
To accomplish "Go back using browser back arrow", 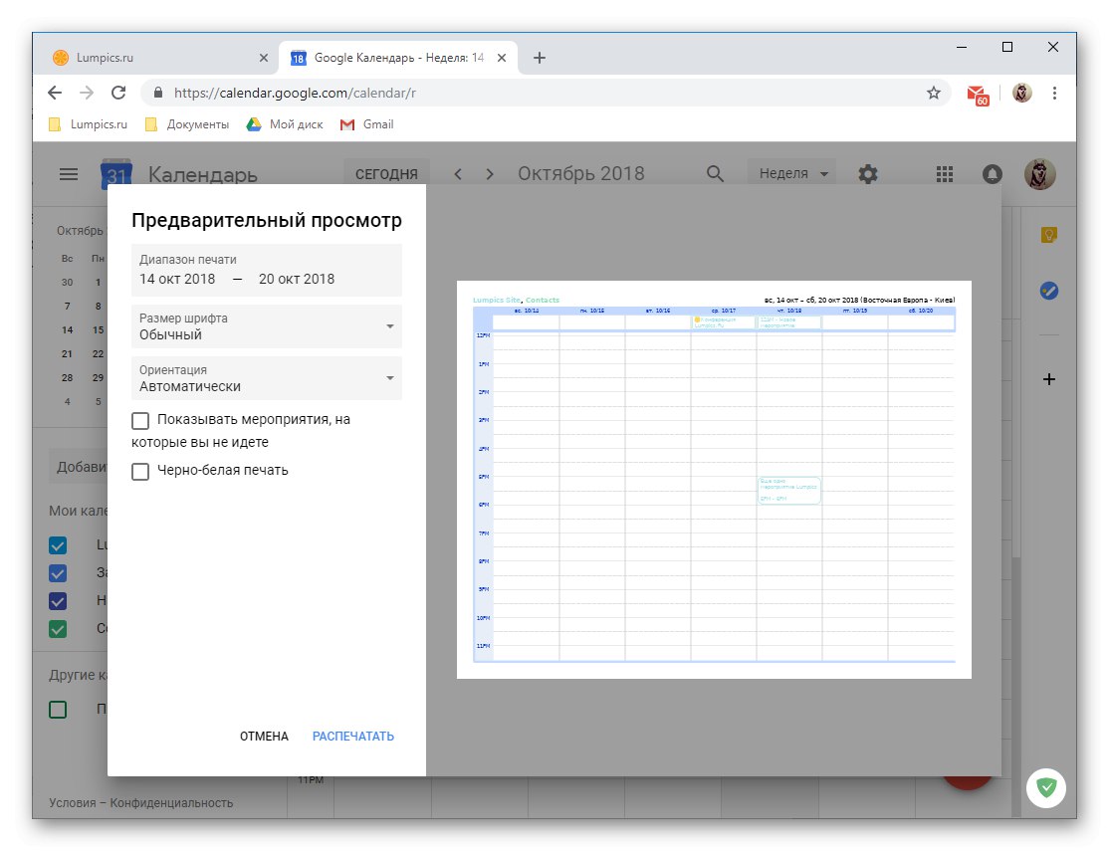I will pyautogui.click(x=55, y=93).
